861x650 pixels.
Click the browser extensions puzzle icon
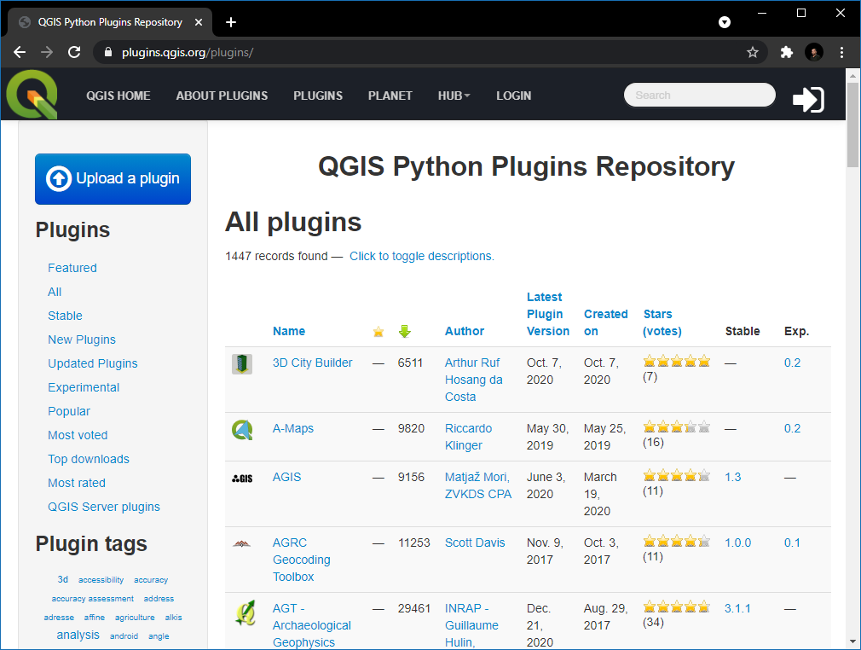787,52
